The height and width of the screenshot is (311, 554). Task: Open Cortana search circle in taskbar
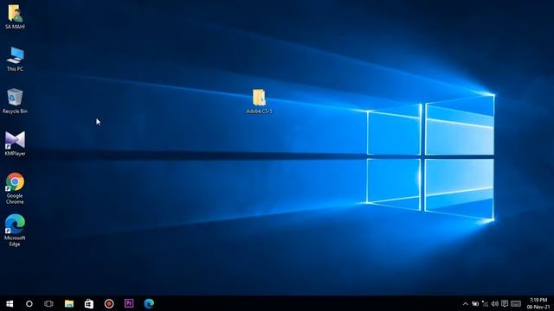pos(29,303)
